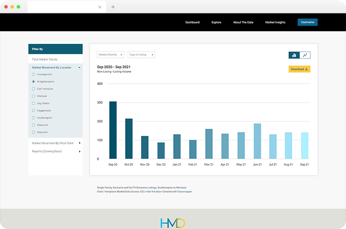The height and width of the screenshot is (229, 346).
Task: Select the Montauk location radio button
Action: tap(33, 96)
